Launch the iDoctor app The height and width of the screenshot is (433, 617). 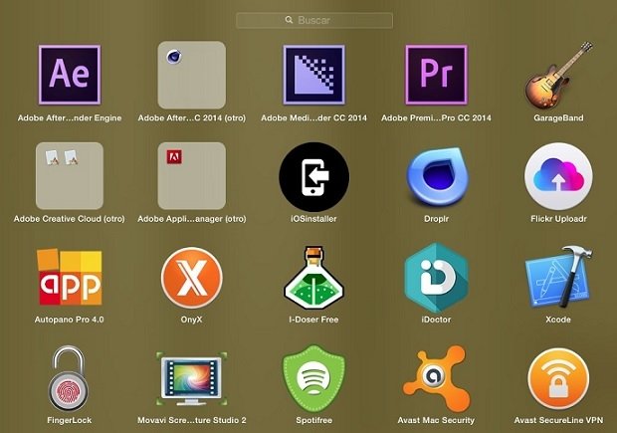(437, 278)
